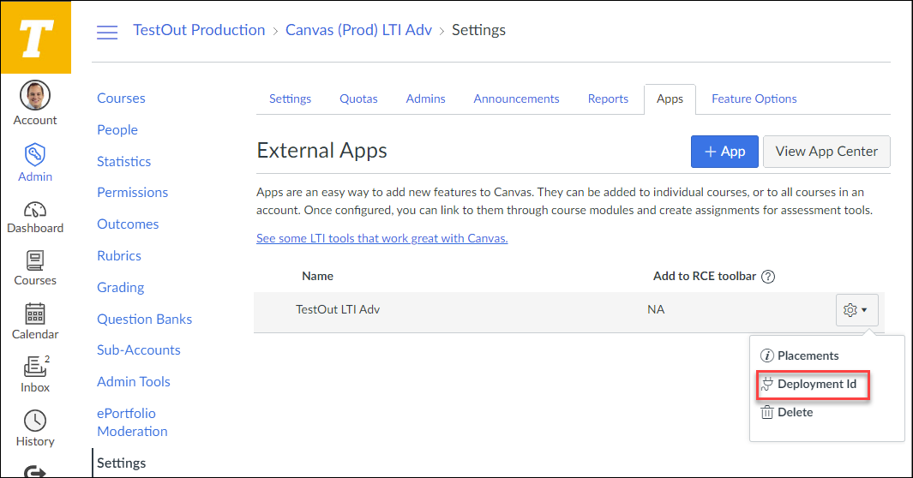Open the gear dropdown for TestOut LTI Adv
The image size is (913, 478).
pyautogui.click(x=856, y=310)
